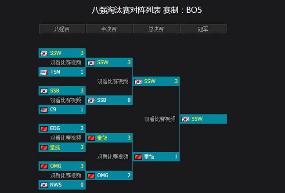Click the US flag beside C9

44,110
